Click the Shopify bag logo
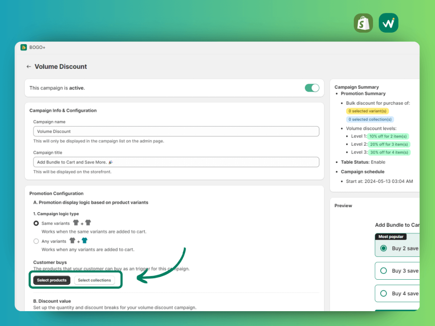 pos(363,23)
